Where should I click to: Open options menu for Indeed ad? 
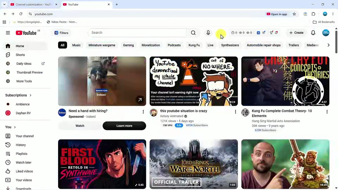click(x=143, y=112)
